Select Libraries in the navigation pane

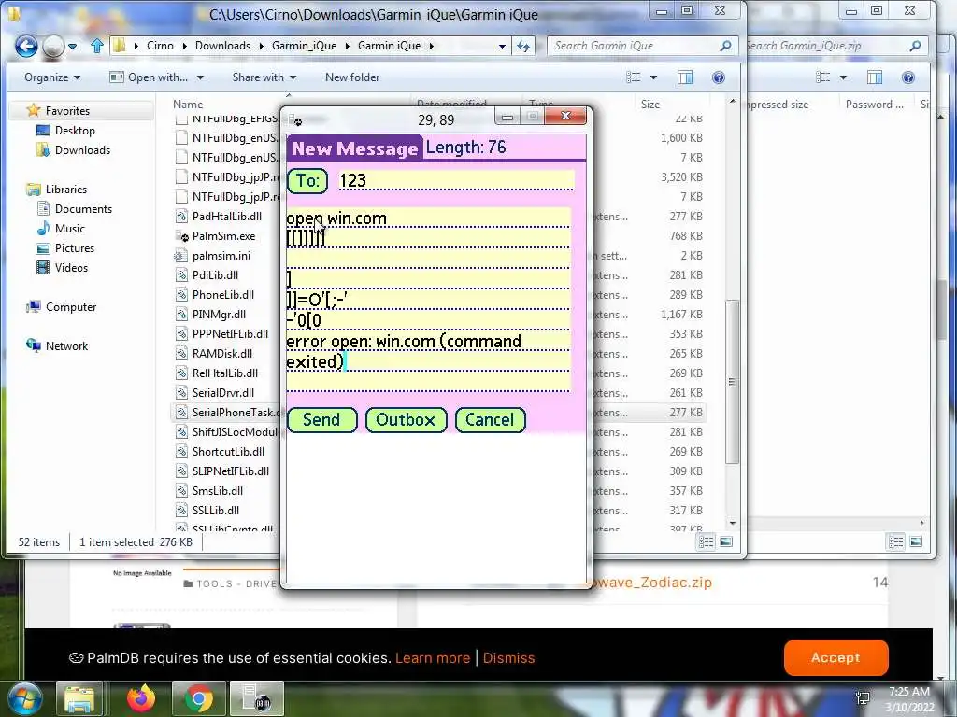click(66, 189)
